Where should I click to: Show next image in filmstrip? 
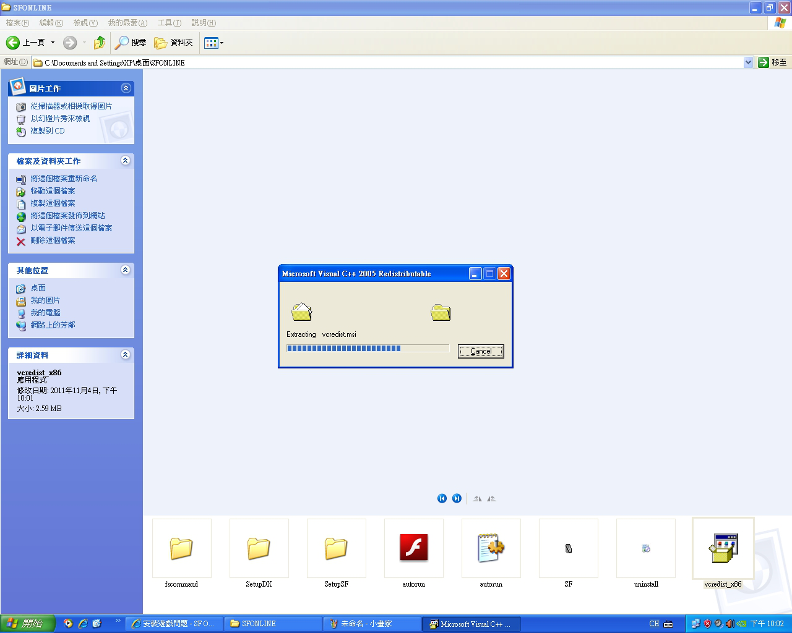457,498
